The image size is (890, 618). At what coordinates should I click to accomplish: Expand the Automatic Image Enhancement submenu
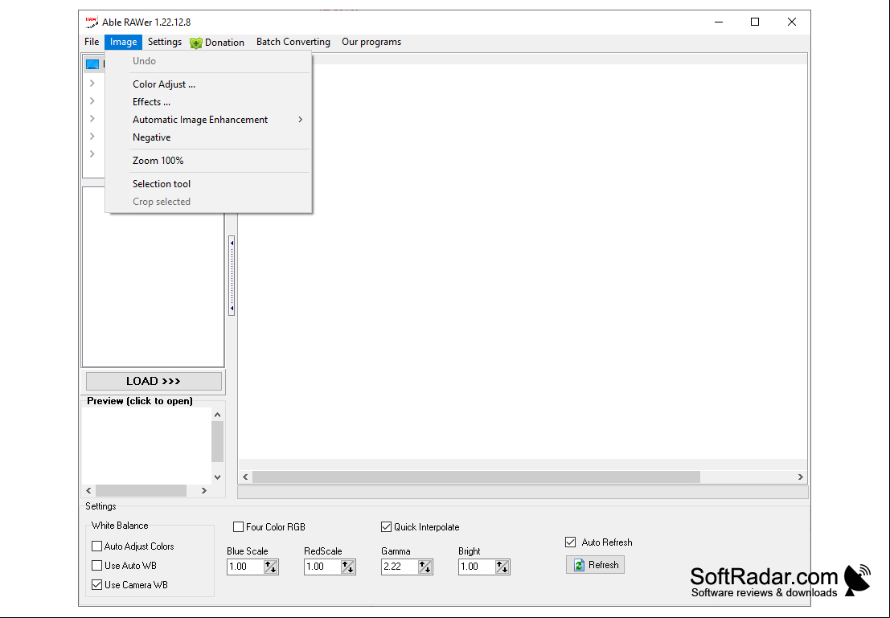point(208,120)
